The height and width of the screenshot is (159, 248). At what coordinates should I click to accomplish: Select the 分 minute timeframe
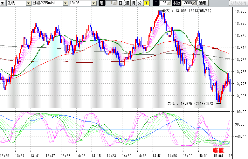click(x=139, y=3)
